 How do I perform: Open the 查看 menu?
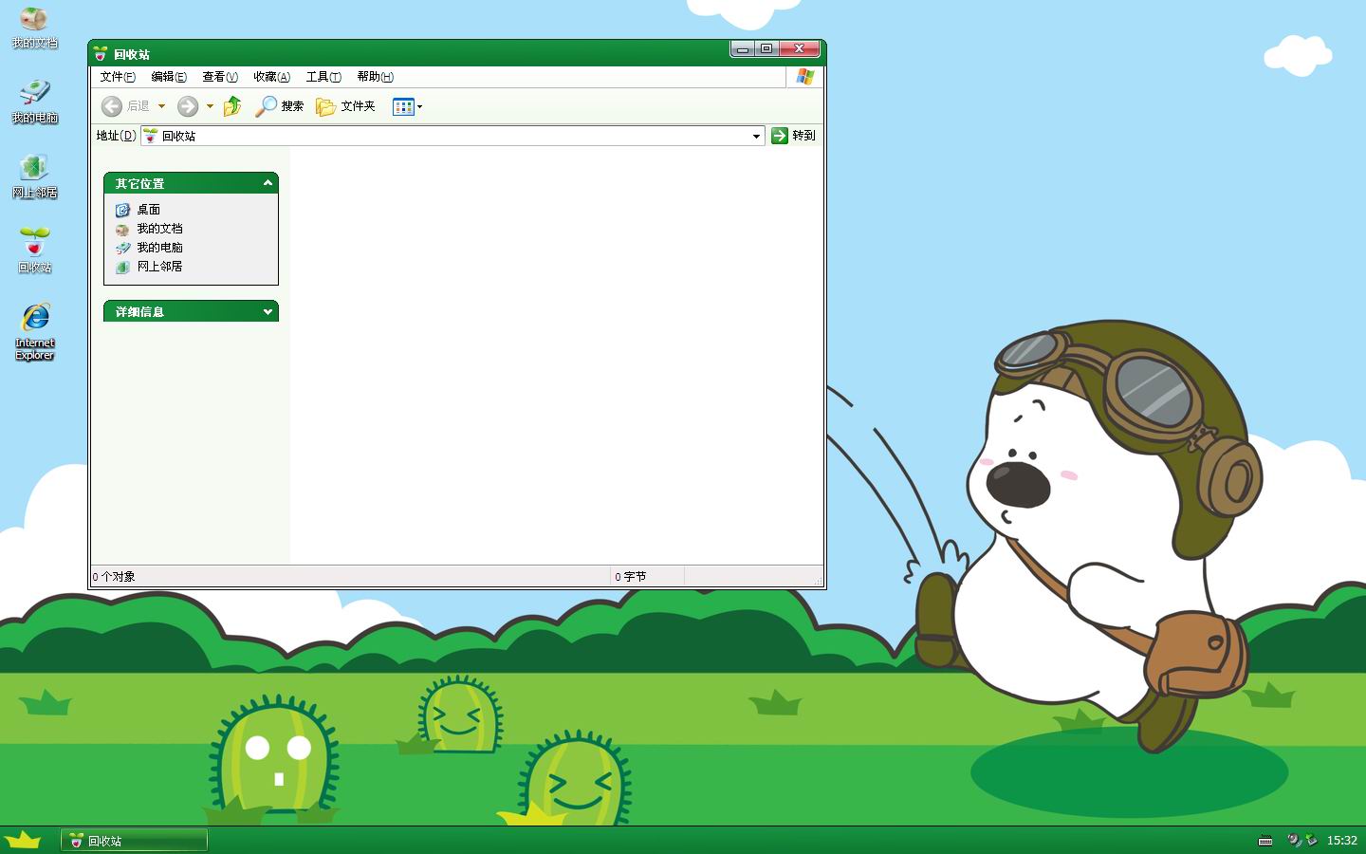[220, 77]
